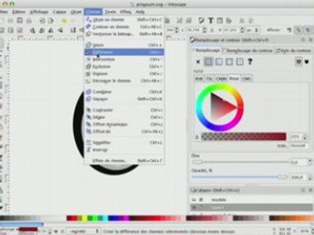Viewport: 314px width, 235px height.
Task: Choose Division in the Chemin menu
Action: 124,74
